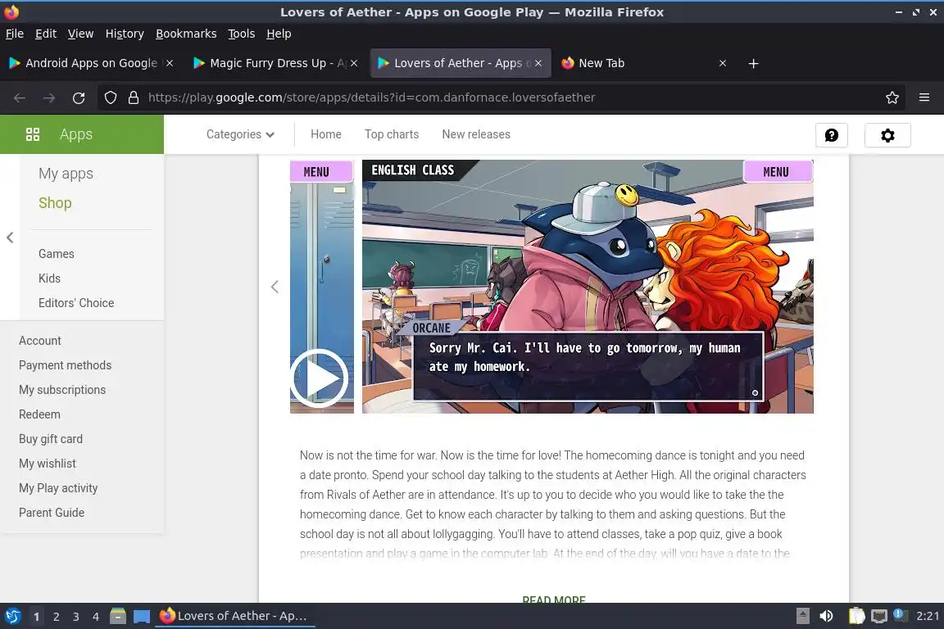The width and height of the screenshot is (944, 629).
Task: Bookmark this page with the star
Action: coord(892,97)
